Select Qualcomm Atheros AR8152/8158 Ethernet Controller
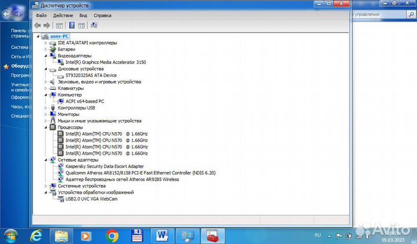The image size is (417, 244). click(140, 173)
